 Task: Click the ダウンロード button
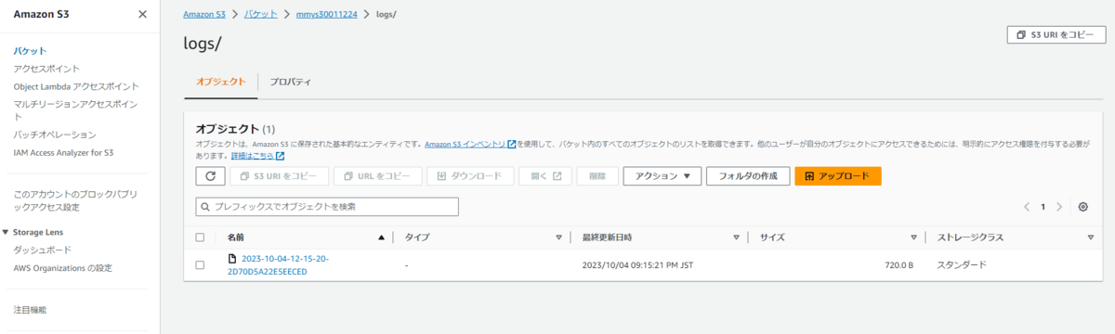469,175
